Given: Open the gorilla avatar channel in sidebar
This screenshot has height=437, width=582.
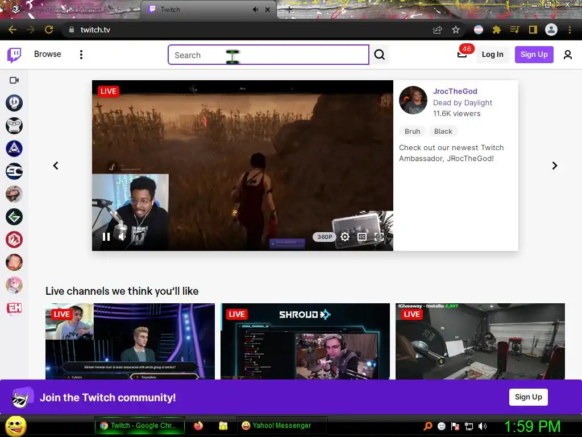Looking at the screenshot, I should pos(14,126).
